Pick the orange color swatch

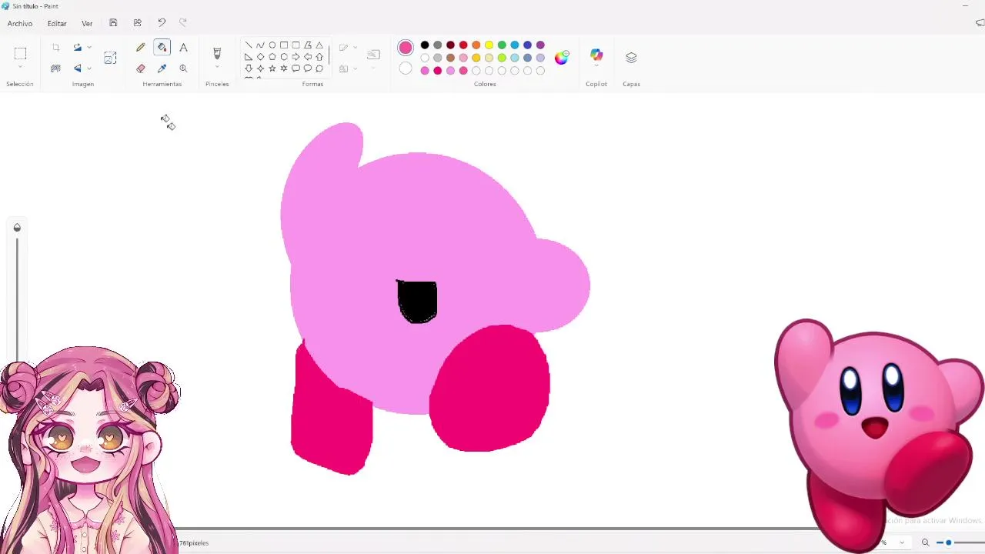(476, 45)
